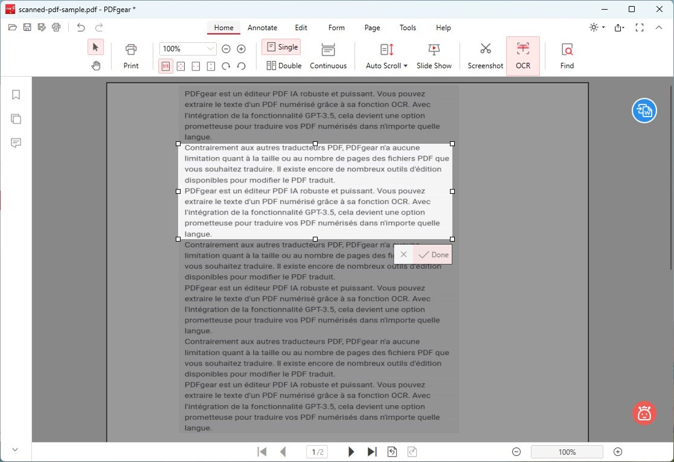Open the AI chatbot assistant

[644, 413]
